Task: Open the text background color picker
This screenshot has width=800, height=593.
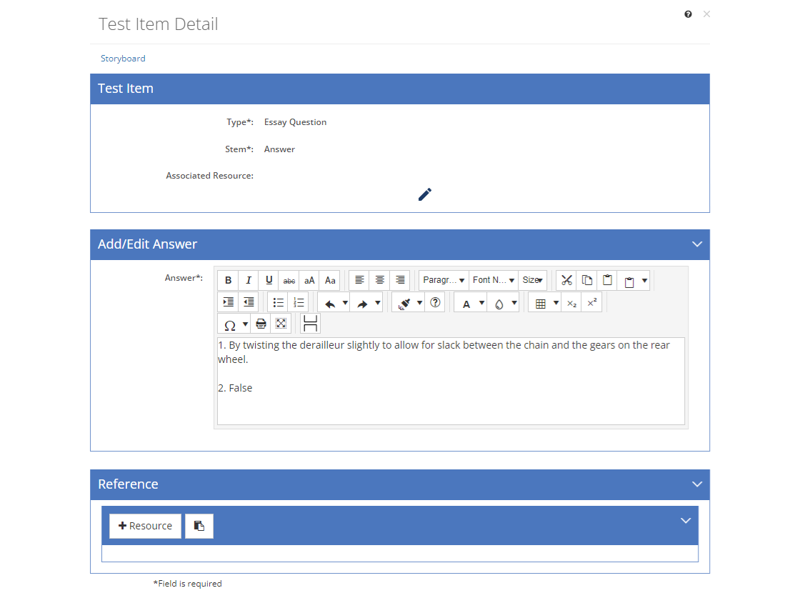Action: pyautogui.click(x=503, y=303)
